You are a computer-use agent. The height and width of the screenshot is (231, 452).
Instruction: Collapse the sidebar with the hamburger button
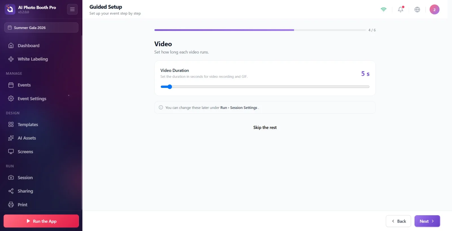click(x=72, y=9)
